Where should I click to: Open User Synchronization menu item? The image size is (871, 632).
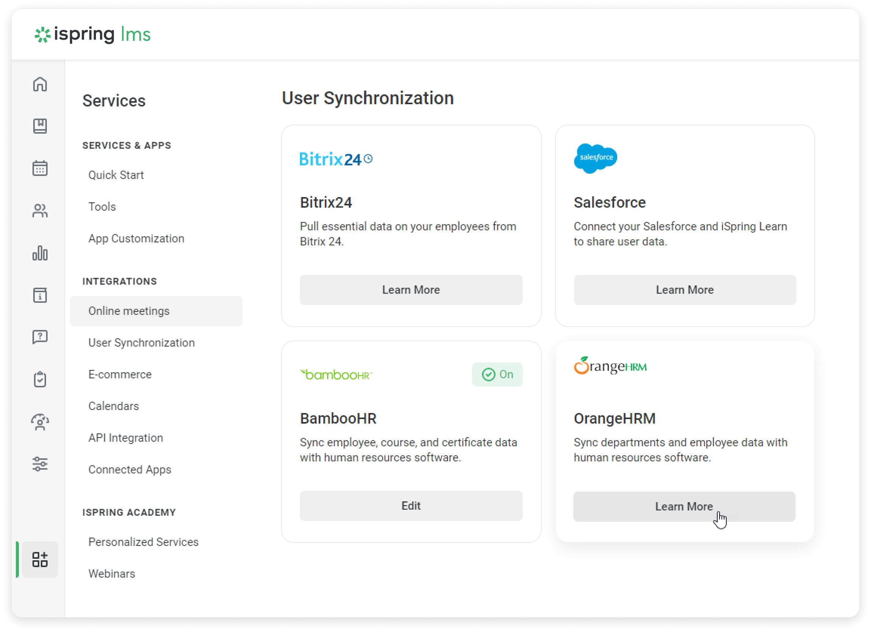[141, 342]
